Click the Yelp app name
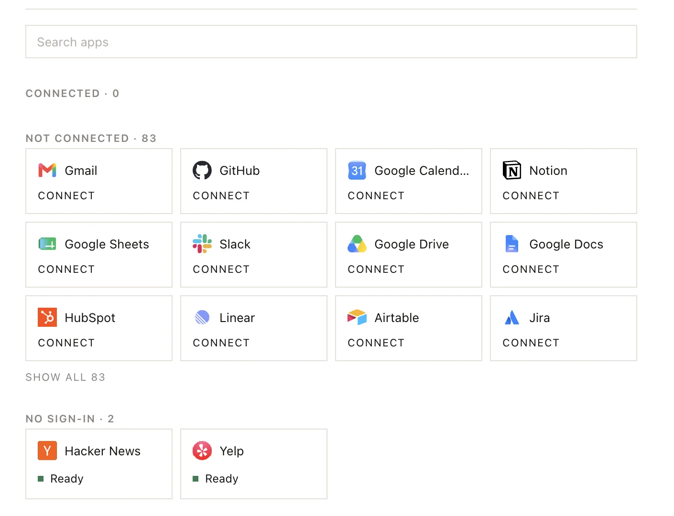674x516 pixels. pyautogui.click(x=232, y=451)
